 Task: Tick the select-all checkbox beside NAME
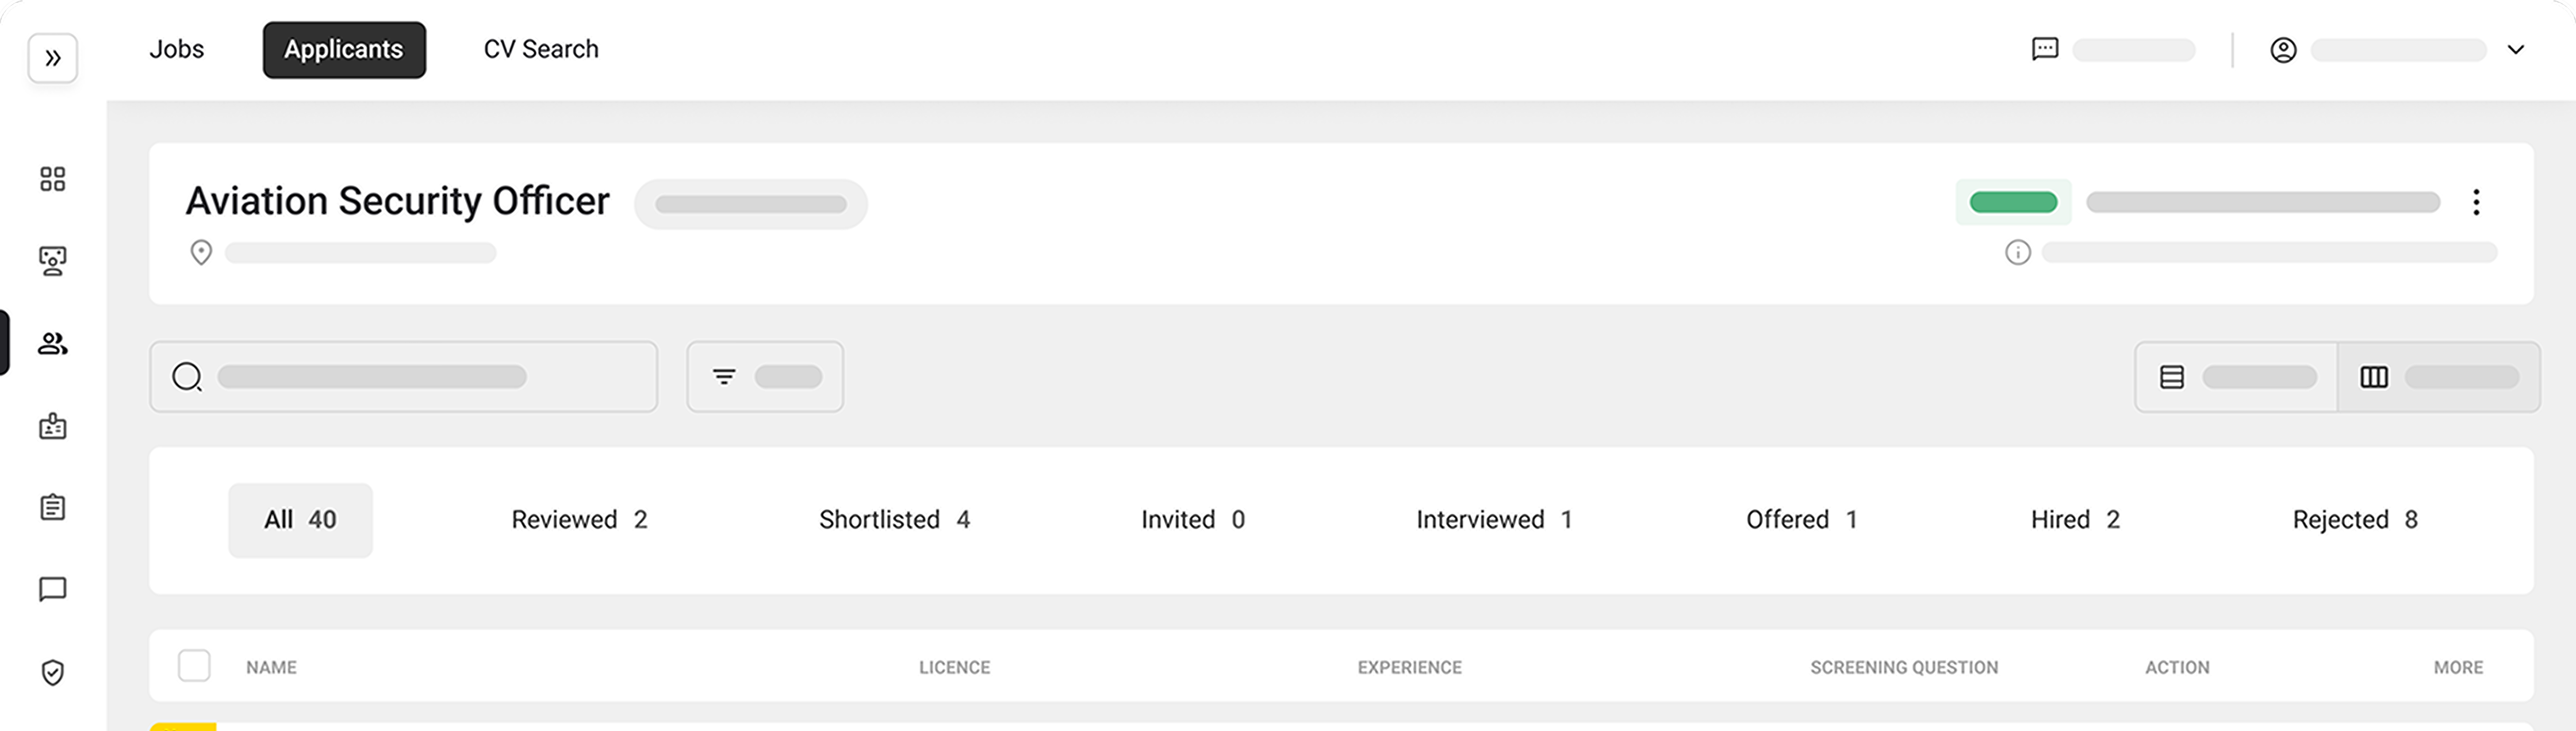(x=194, y=666)
